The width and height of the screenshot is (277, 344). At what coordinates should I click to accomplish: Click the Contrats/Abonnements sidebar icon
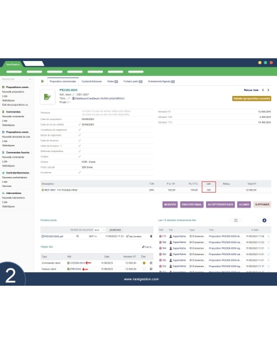4,173
